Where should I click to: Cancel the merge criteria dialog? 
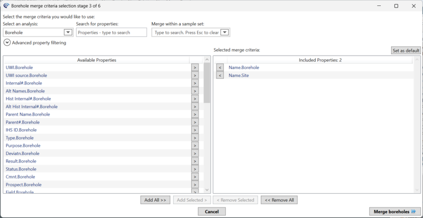(211, 212)
